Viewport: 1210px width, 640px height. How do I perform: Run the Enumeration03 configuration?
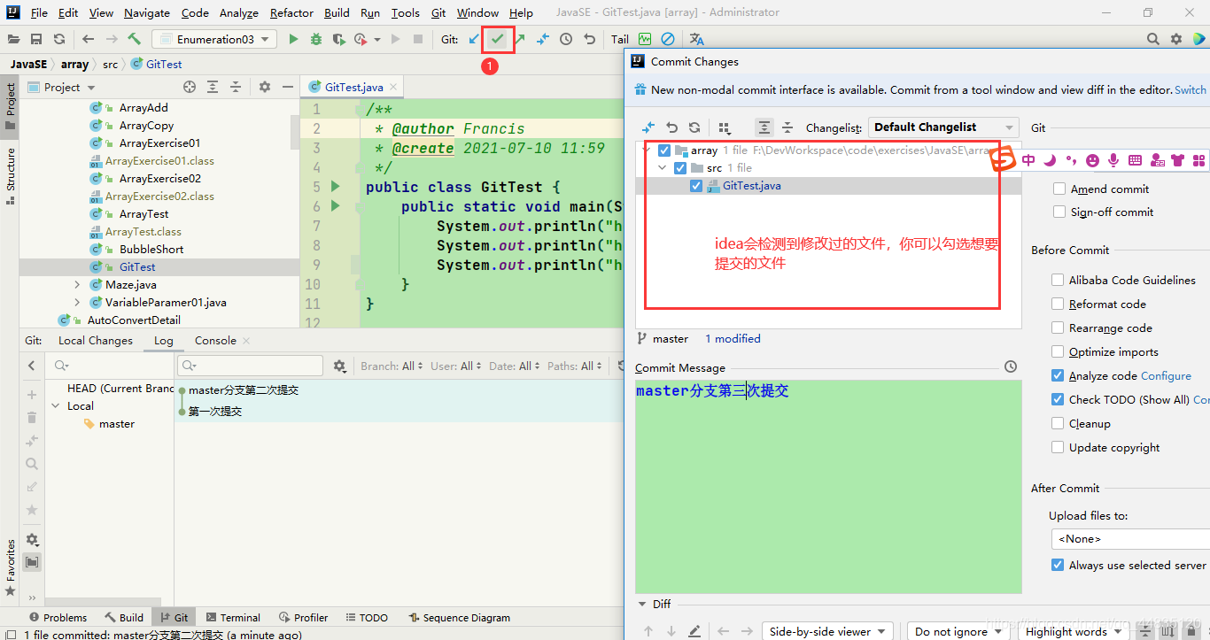pos(294,39)
